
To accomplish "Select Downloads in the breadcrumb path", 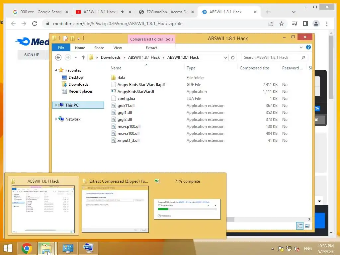I will tap(111, 57).
